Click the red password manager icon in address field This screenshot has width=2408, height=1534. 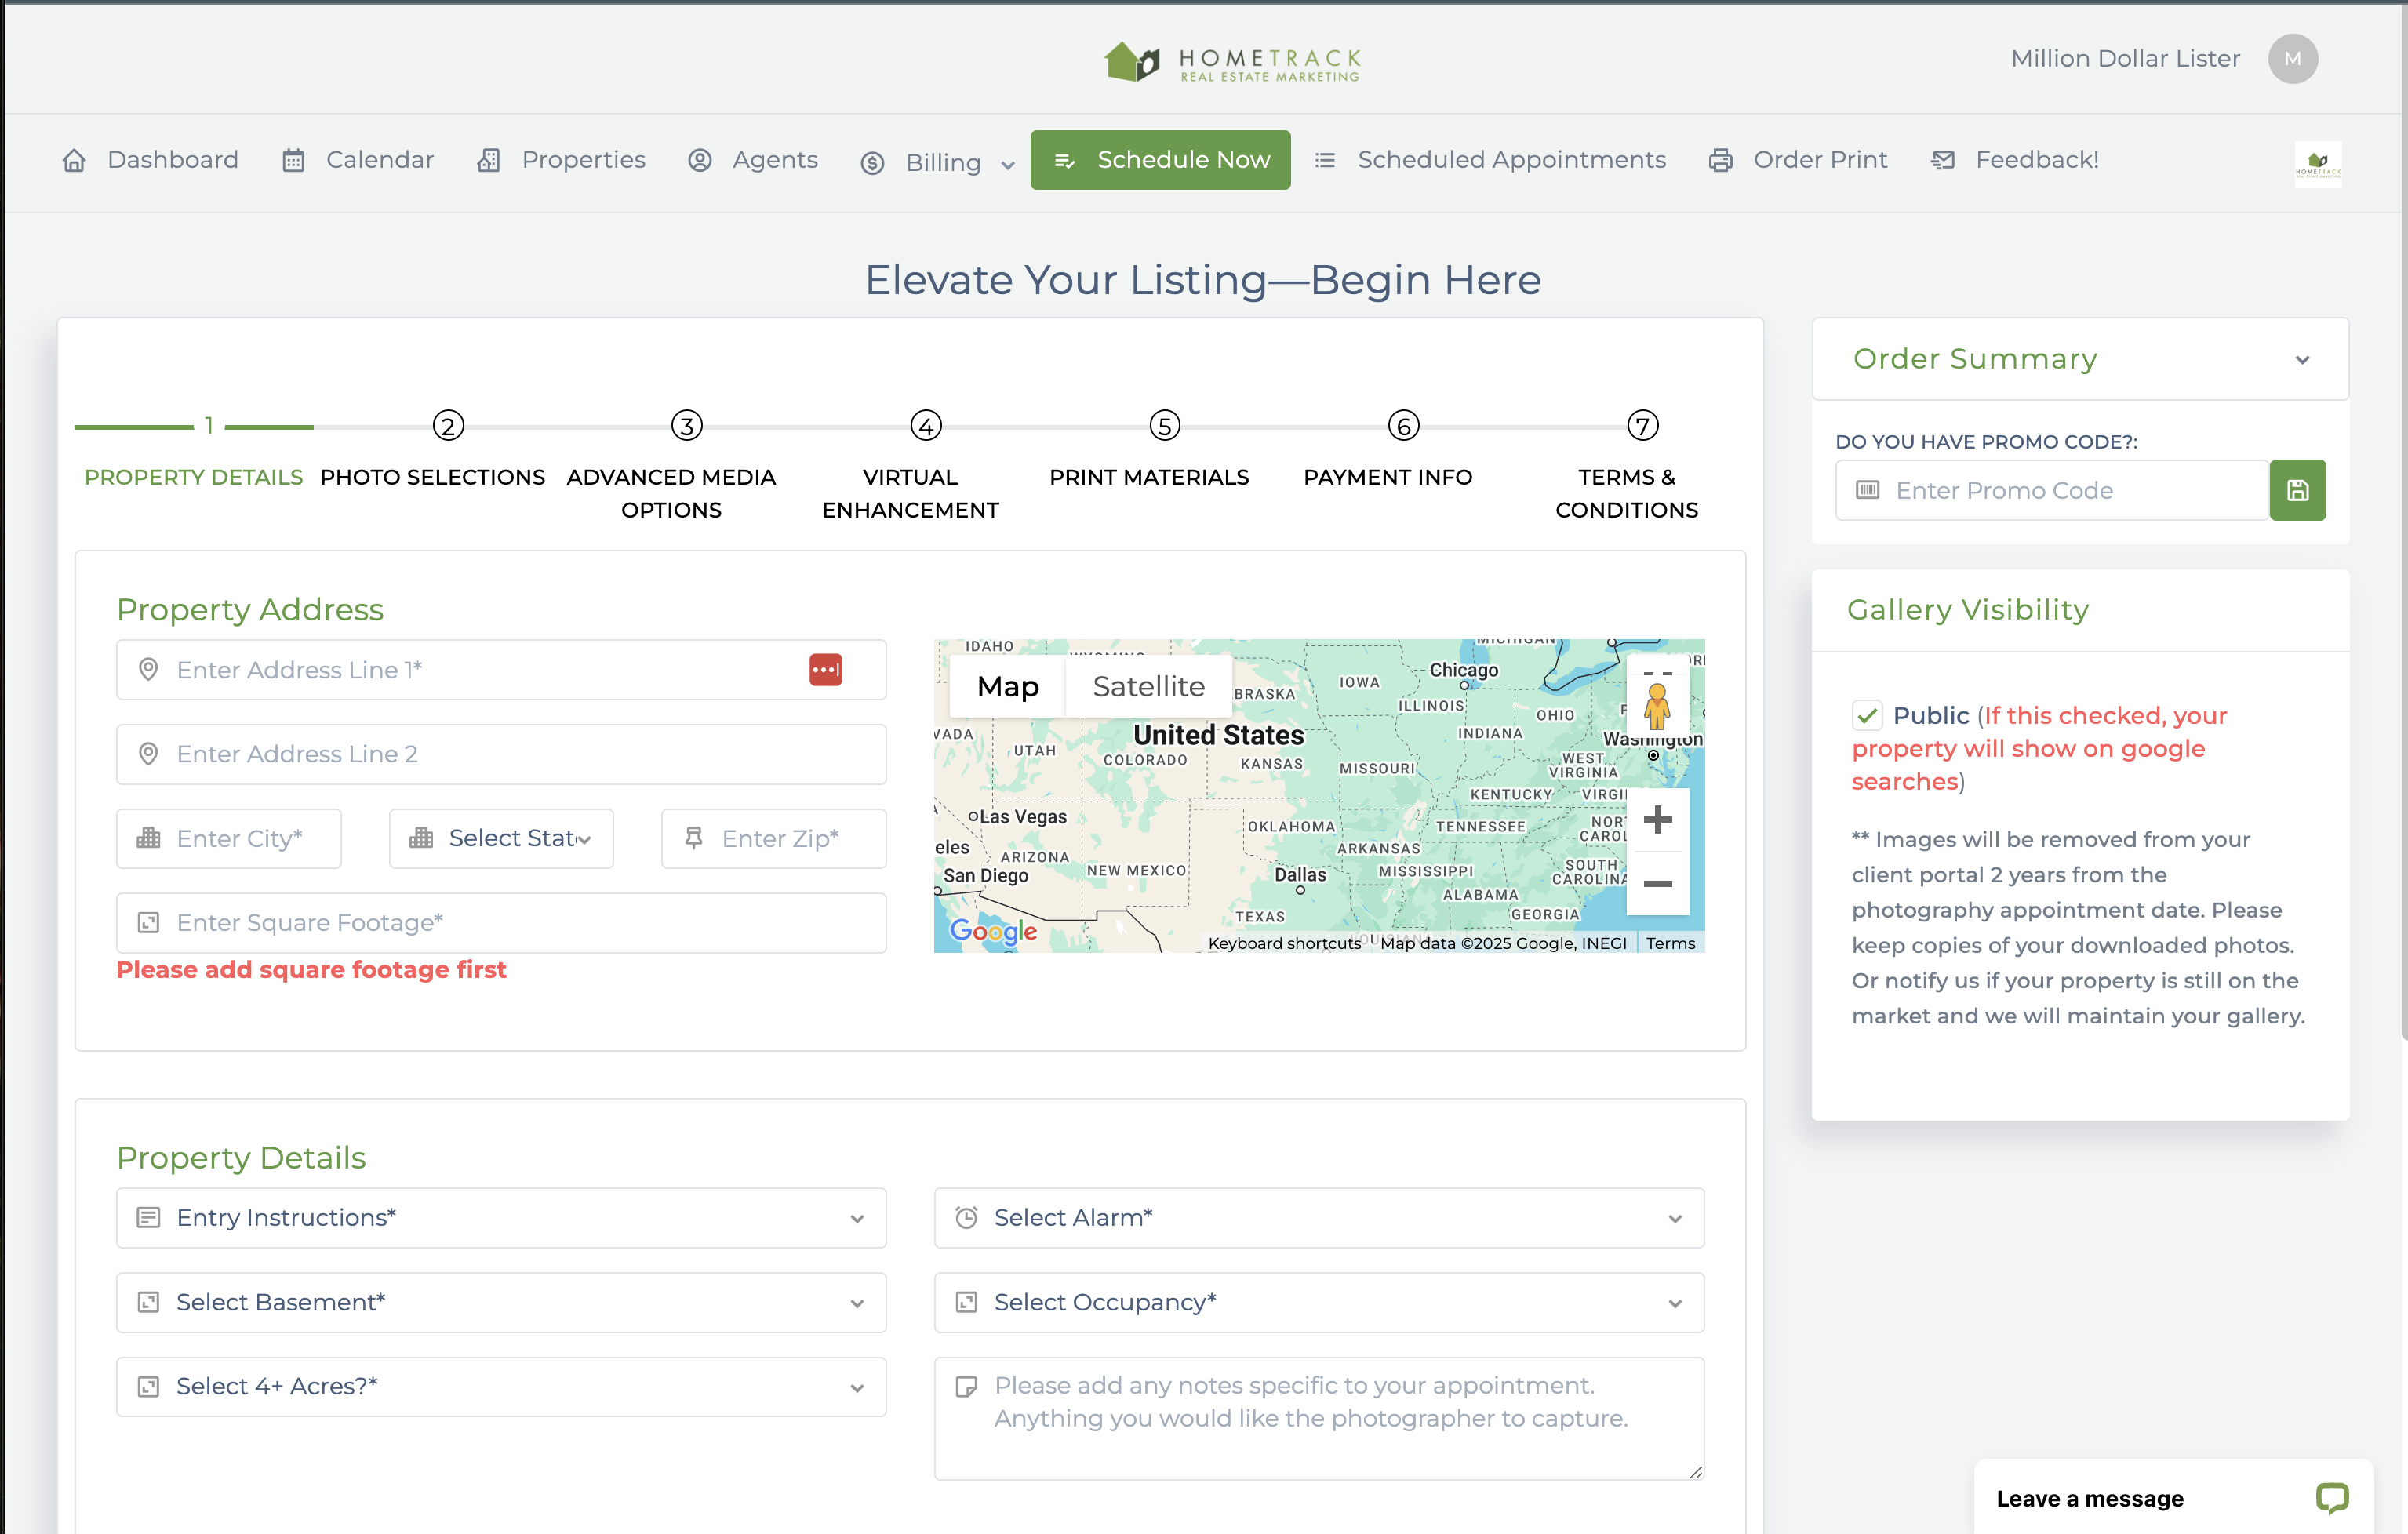pyautogui.click(x=825, y=669)
